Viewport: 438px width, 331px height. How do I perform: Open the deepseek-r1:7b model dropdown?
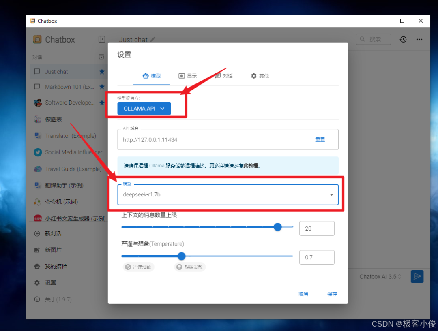[228, 194]
